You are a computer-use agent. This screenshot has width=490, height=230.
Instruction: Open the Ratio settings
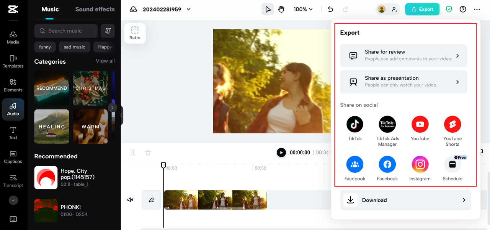(x=135, y=33)
